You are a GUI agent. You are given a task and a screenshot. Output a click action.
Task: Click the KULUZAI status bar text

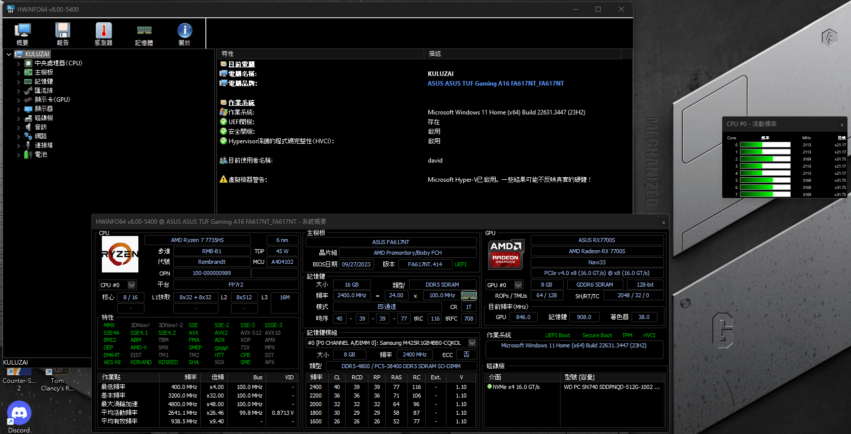[16, 363]
